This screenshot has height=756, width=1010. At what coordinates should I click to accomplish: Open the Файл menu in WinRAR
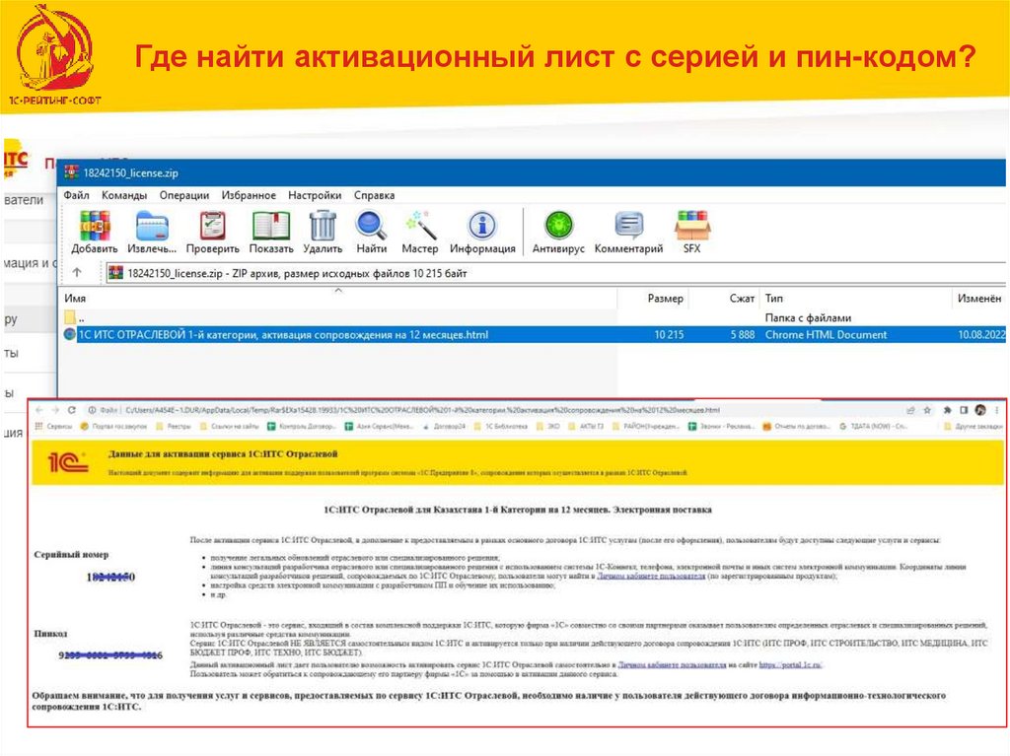coord(77,195)
